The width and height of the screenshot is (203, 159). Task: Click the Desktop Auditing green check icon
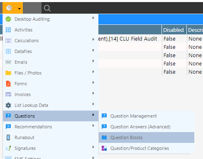pyautogui.click(x=8, y=19)
